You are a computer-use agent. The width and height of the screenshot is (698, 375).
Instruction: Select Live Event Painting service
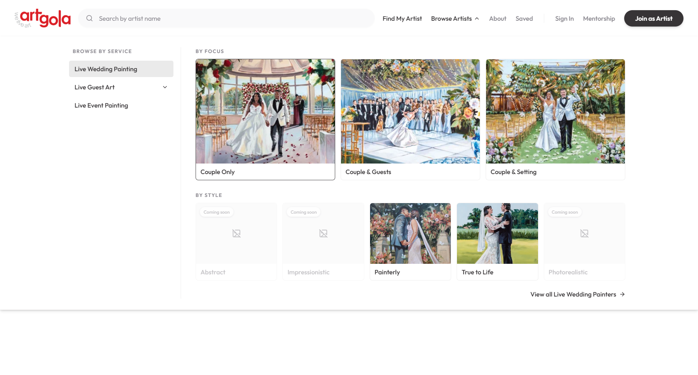121,105
